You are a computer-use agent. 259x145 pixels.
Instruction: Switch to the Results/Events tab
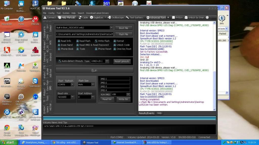pyautogui.click(x=146, y=113)
